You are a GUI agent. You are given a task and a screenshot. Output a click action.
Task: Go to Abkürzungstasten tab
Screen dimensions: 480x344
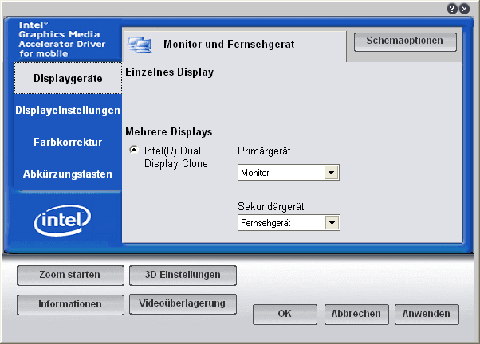click(x=68, y=174)
